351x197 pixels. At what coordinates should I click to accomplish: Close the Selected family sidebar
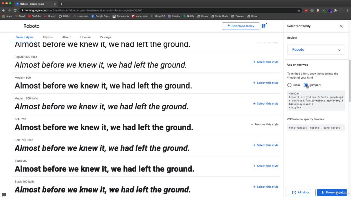pos(341,26)
